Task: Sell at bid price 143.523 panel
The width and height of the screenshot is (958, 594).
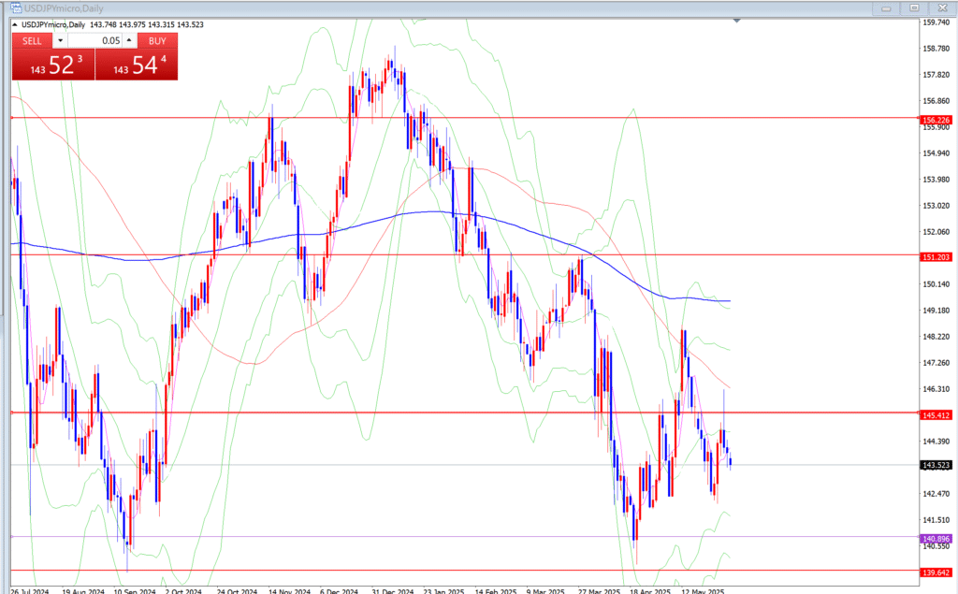Action: click(53, 65)
